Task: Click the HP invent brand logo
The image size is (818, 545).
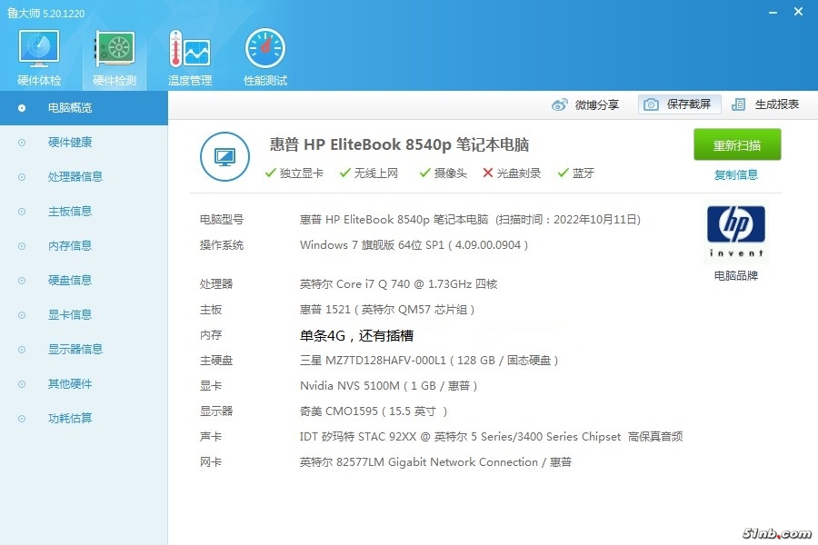Action: pyautogui.click(x=735, y=232)
